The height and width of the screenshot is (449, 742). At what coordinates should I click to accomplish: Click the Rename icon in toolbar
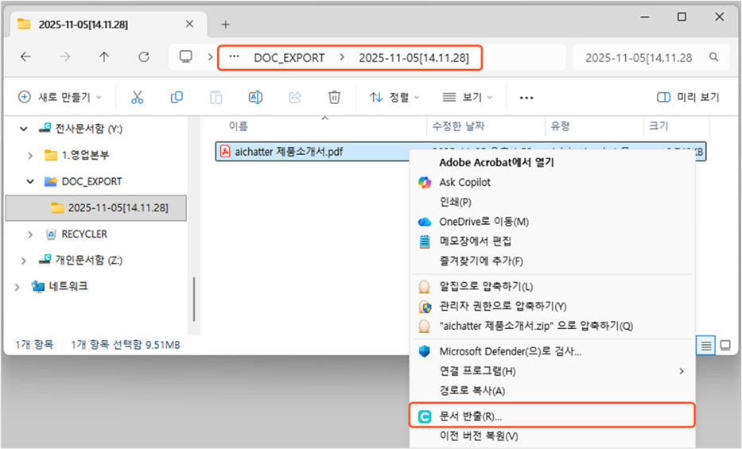tap(255, 97)
